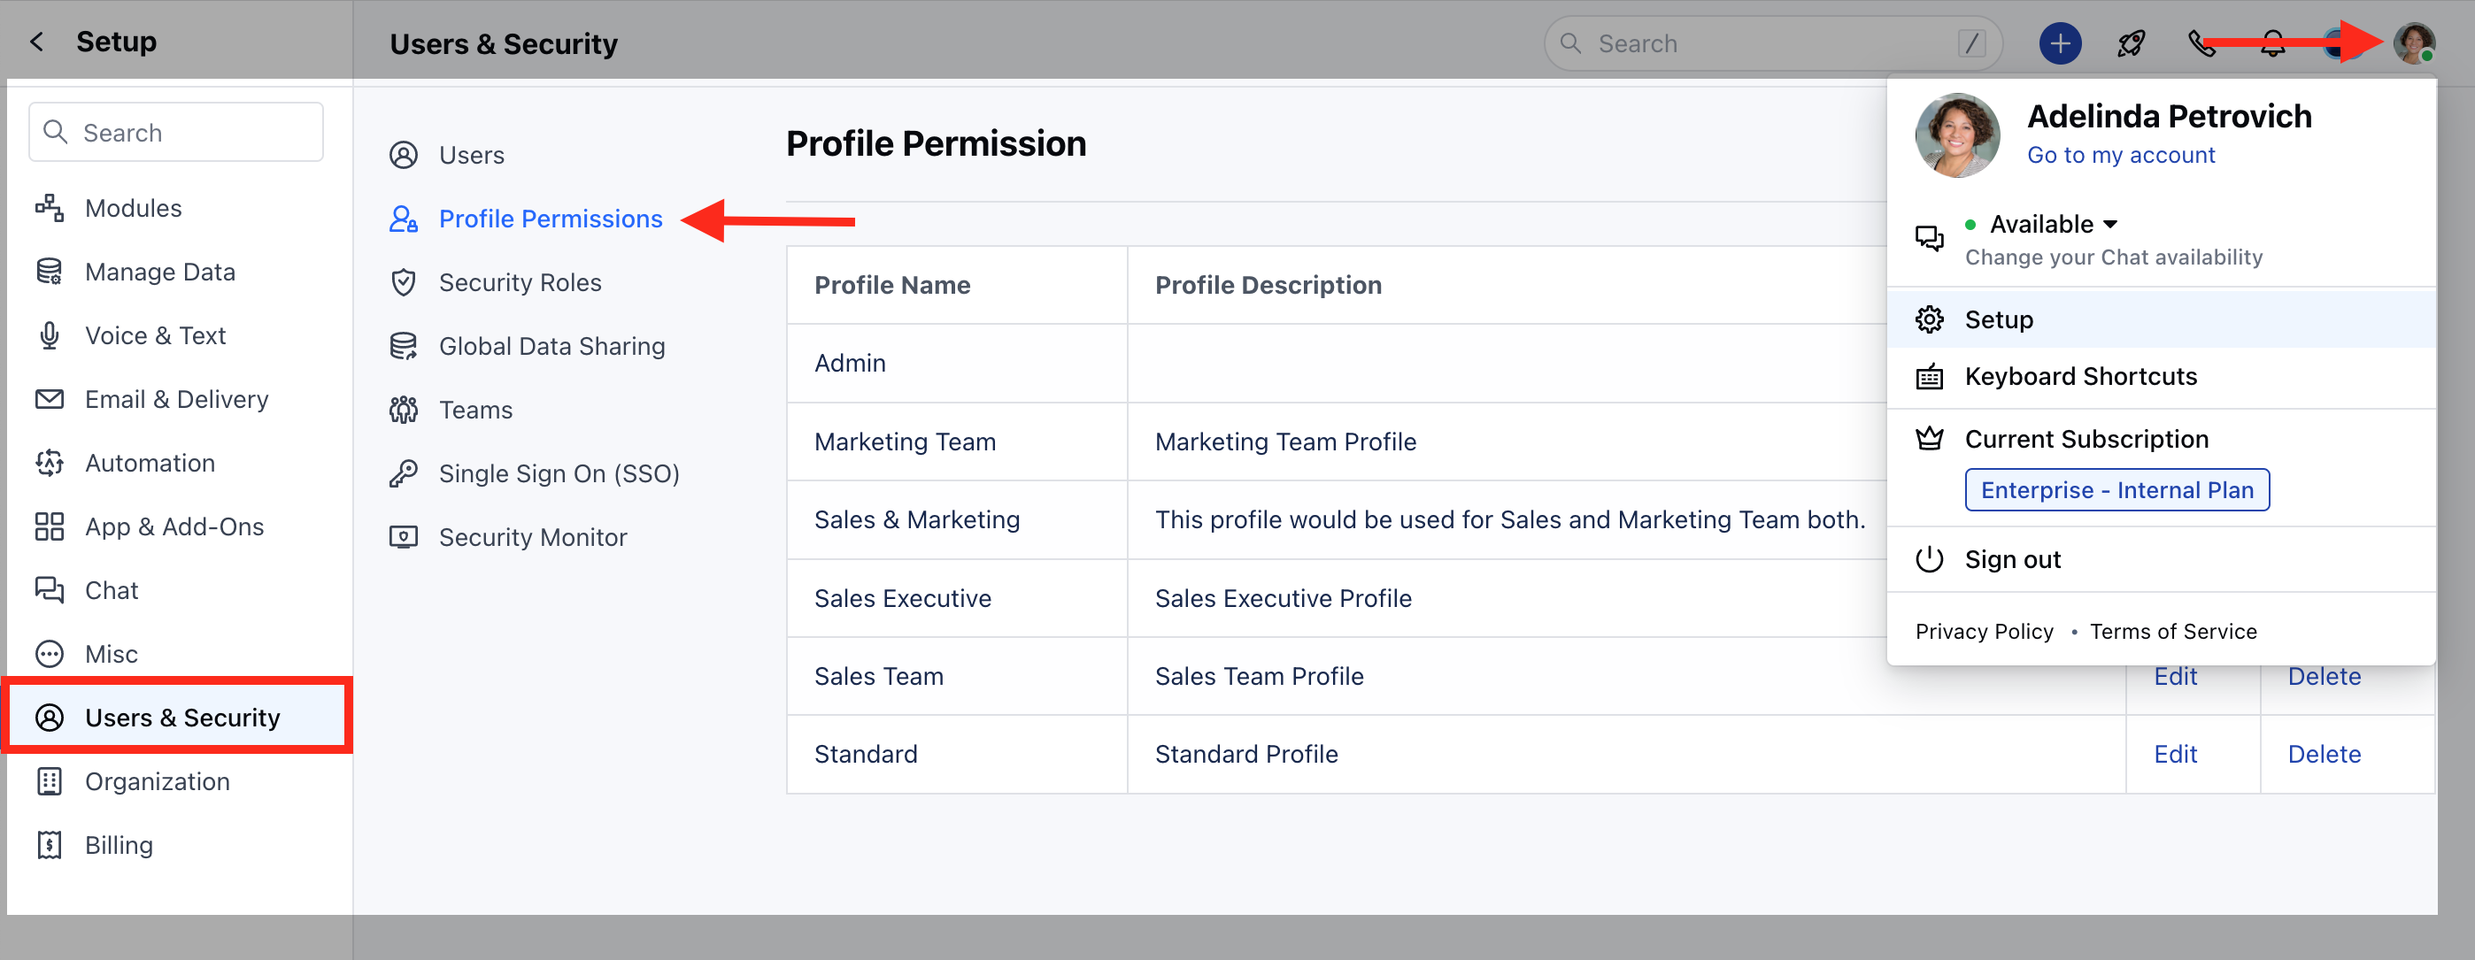This screenshot has width=2475, height=960.
Task: Click the Setup gear icon in menu
Action: coord(1929,319)
